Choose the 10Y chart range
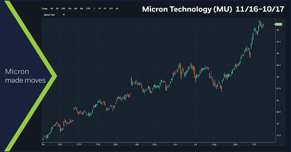 [x=111, y=8]
